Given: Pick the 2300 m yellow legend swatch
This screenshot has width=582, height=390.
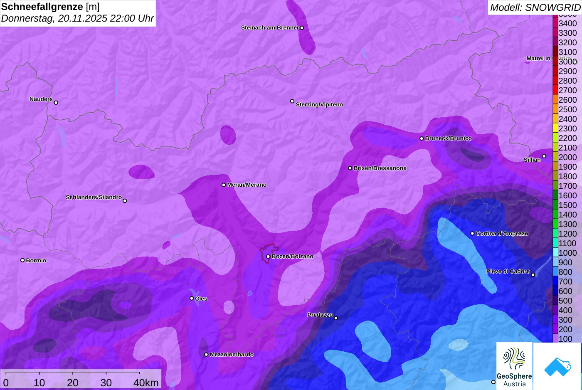Looking at the screenshot, I should tap(555, 128).
